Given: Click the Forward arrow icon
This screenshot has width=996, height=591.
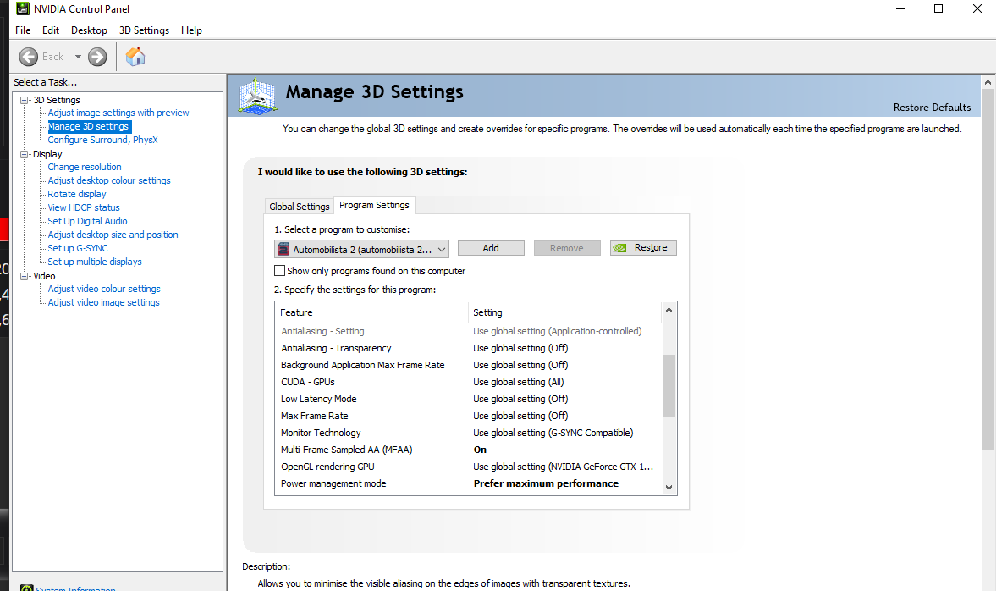Looking at the screenshot, I should (x=97, y=57).
